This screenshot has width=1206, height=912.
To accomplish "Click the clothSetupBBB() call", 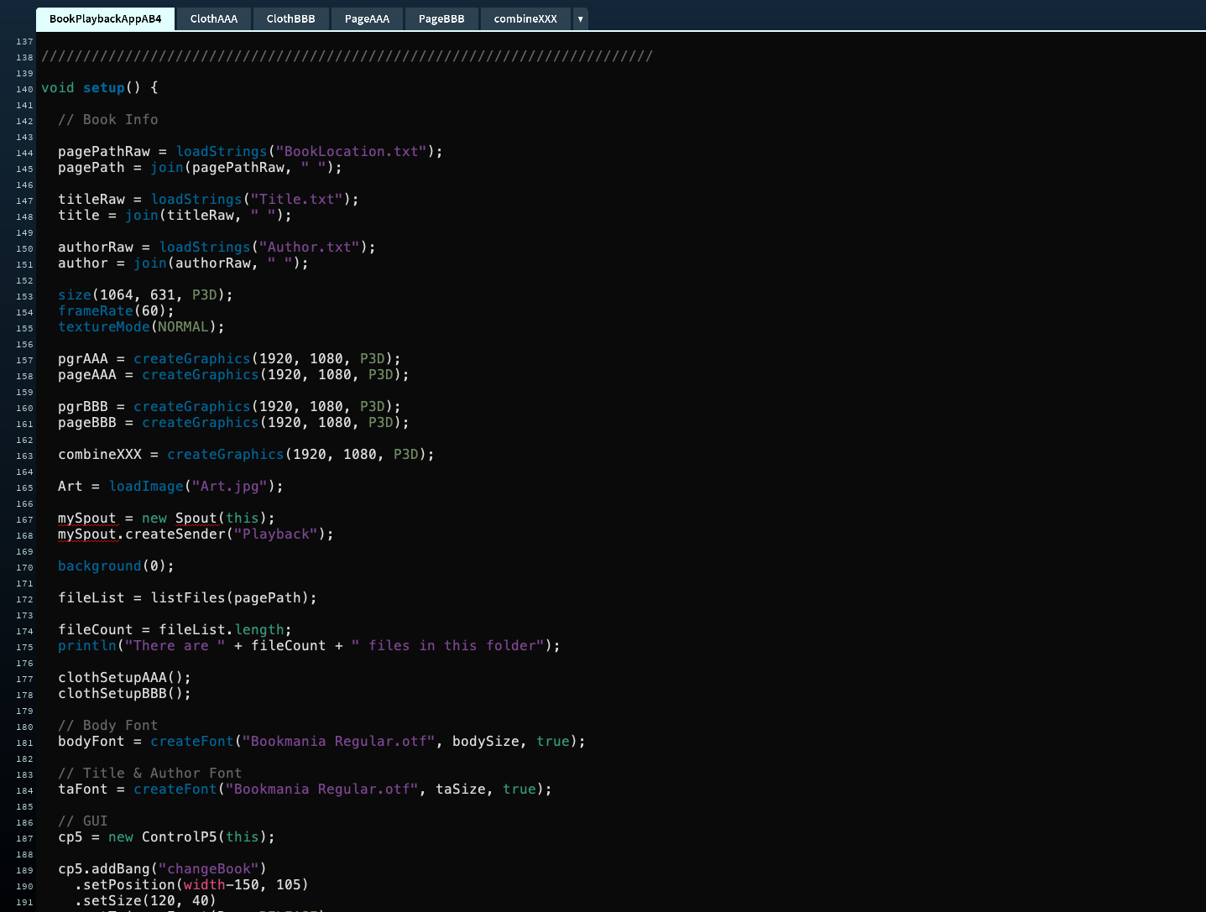I will (125, 694).
